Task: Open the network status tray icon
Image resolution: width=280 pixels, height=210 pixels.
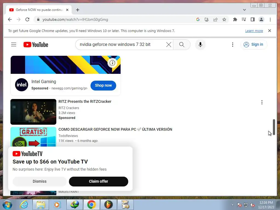Action: pos(246,205)
